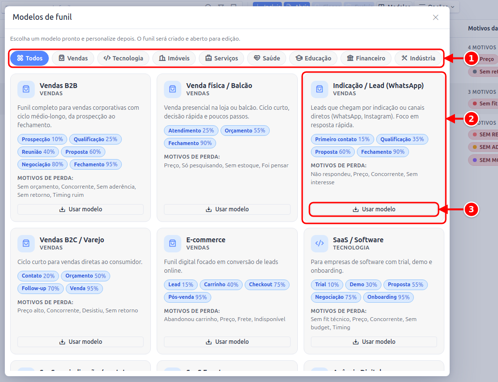Select the Checkout 75% stage chip
This screenshot has height=382, width=498.
tap(267, 284)
